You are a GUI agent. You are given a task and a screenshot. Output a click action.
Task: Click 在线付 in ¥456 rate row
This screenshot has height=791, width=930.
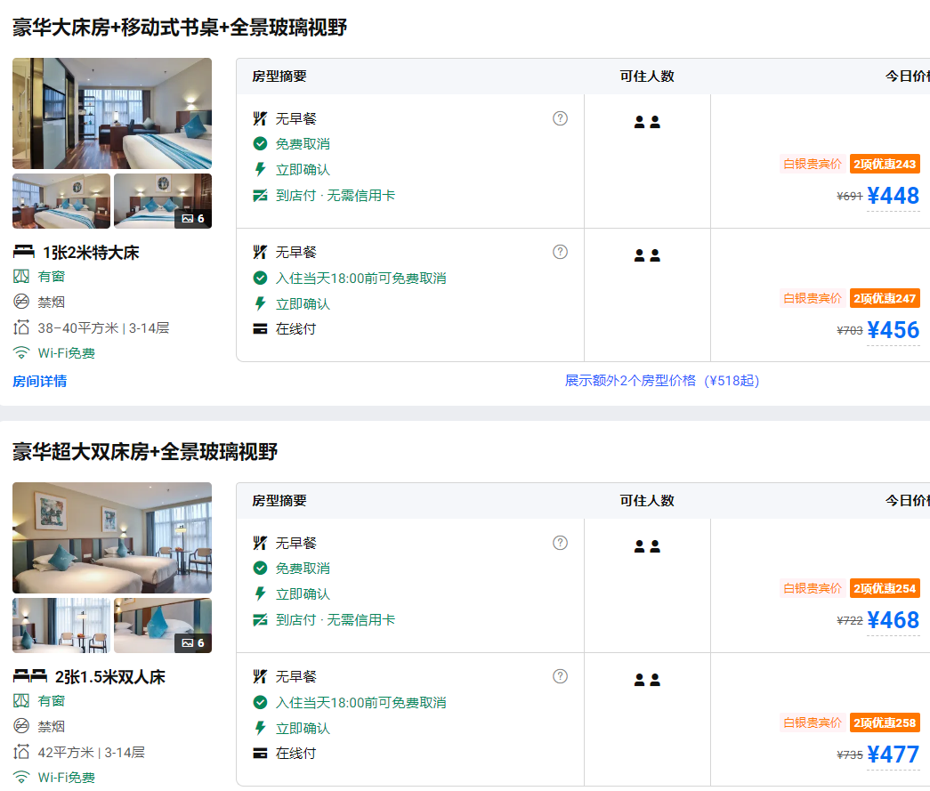point(295,329)
